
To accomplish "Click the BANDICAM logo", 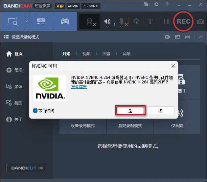I will coord(17,6).
